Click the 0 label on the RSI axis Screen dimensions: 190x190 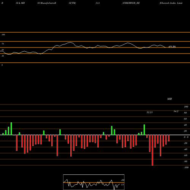(x=2, y=65)
